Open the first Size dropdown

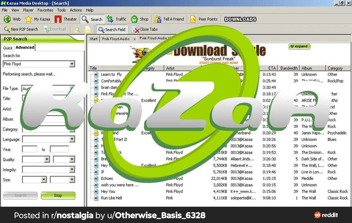pos(44,180)
